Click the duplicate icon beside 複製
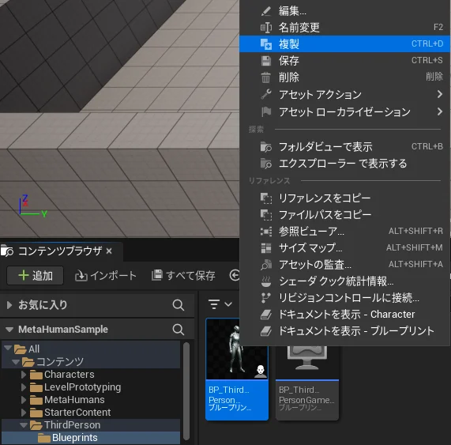451x445 pixels. [265, 44]
